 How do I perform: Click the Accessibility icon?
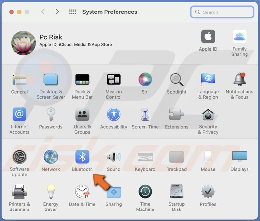coord(114,115)
